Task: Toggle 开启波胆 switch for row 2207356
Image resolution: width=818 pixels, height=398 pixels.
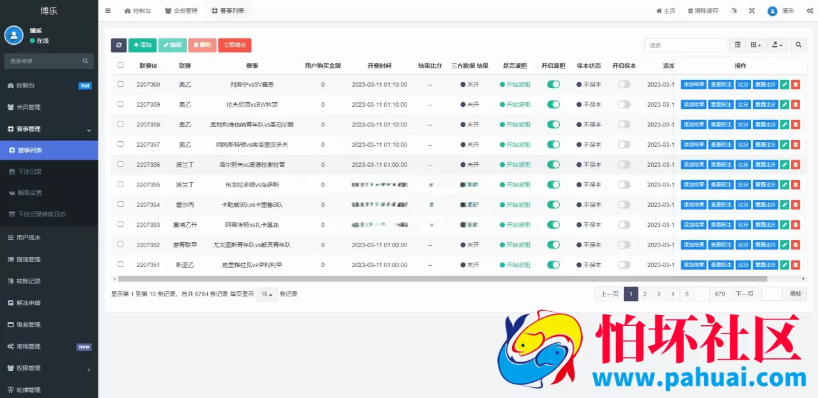Action: (x=553, y=164)
